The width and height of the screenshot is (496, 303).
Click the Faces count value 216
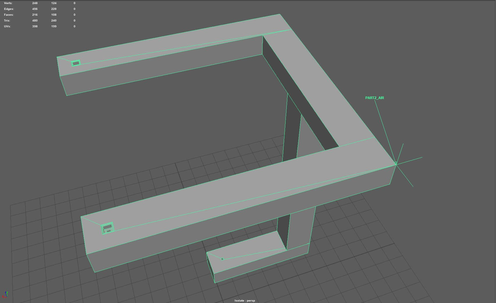coord(35,15)
